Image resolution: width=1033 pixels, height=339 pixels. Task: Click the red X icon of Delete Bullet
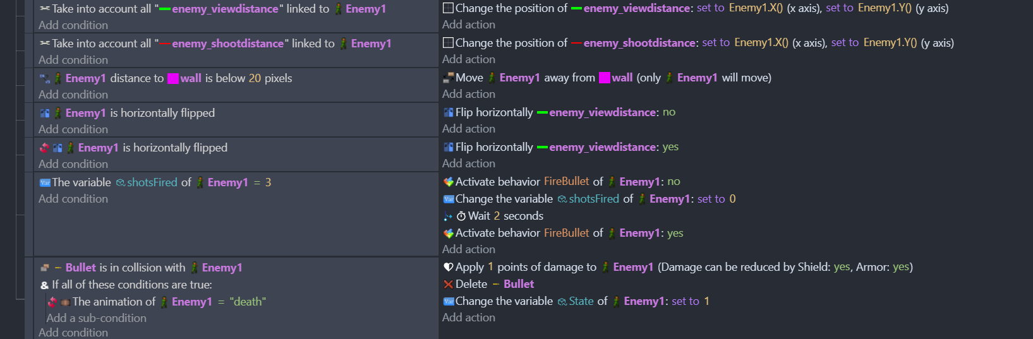coord(449,284)
